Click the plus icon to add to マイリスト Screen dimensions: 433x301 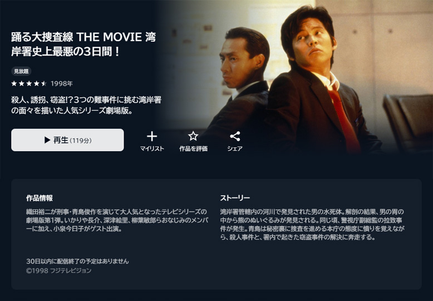[152, 136]
